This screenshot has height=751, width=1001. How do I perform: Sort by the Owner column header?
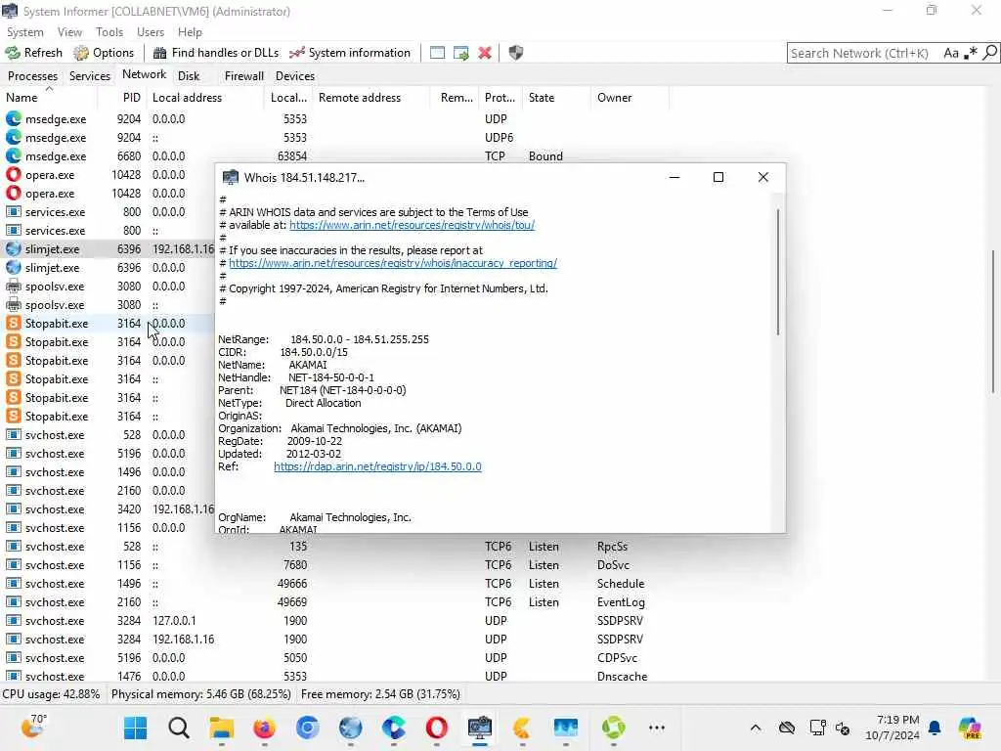(630, 98)
